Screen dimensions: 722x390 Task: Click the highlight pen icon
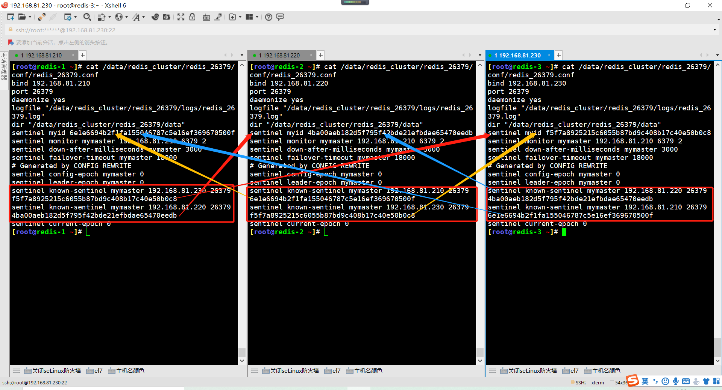tap(218, 17)
